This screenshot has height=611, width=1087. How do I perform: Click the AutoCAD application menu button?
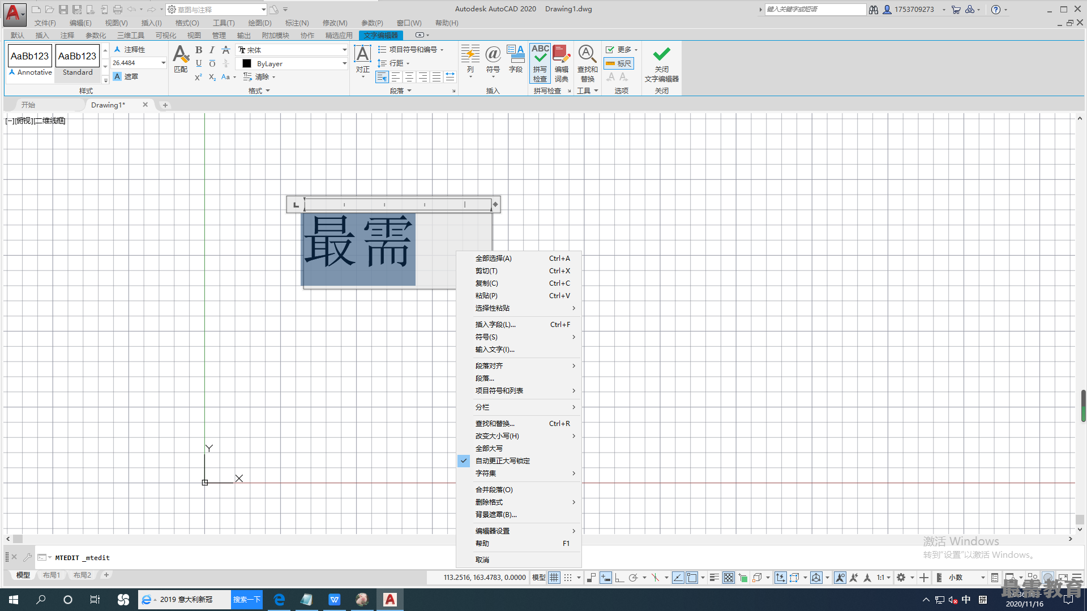tap(14, 14)
